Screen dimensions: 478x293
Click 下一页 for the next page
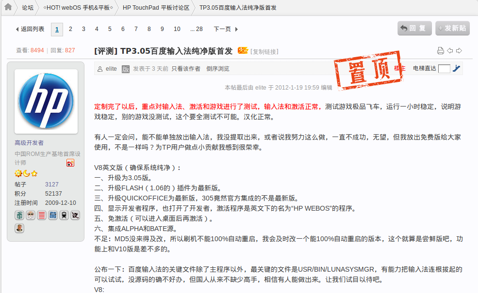(226, 29)
